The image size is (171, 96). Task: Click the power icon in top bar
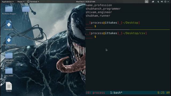click(x=165, y=2)
